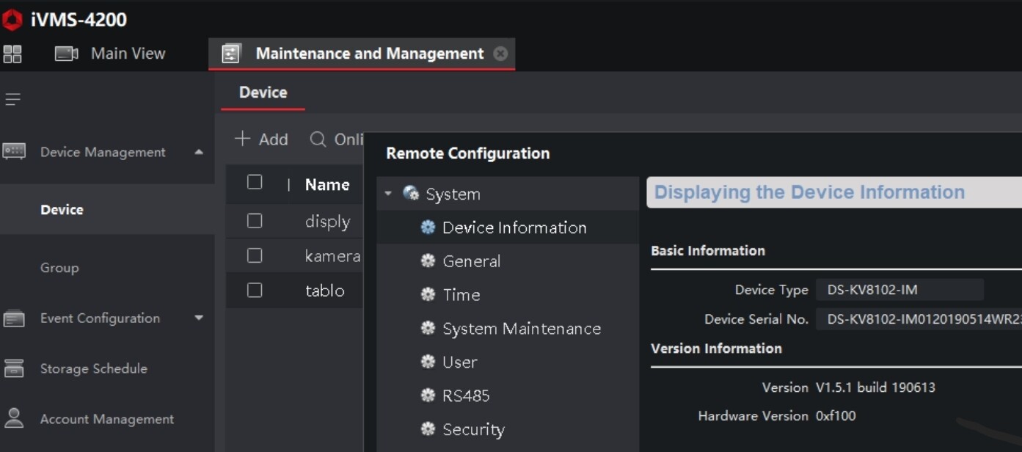Check the kamera device checkbox
Image resolution: width=1022 pixels, height=452 pixels.
coord(255,255)
